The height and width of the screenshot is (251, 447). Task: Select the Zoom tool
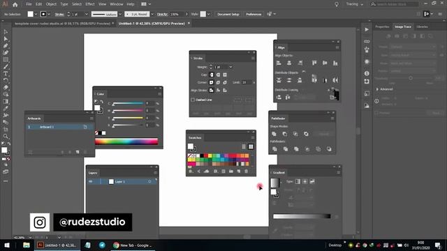click(6, 136)
